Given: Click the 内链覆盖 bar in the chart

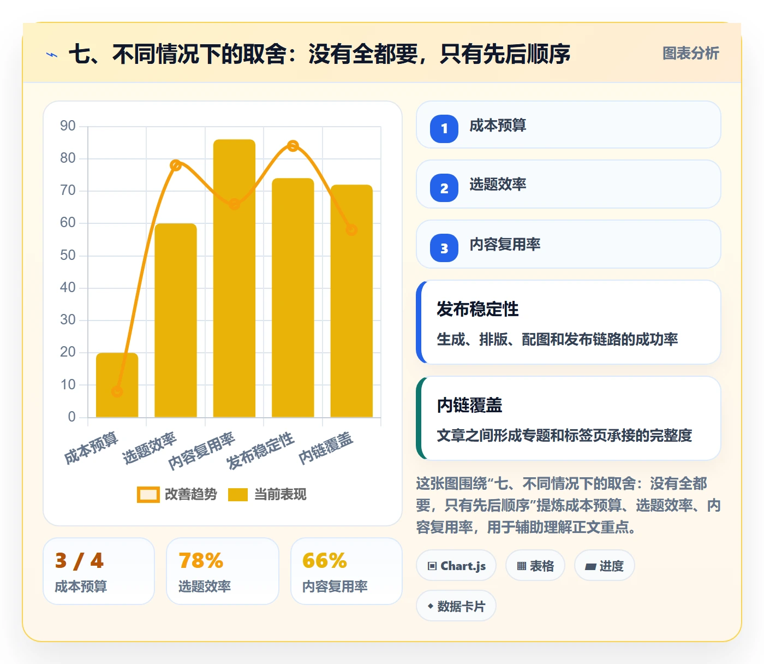Looking at the screenshot, I should tap(351, 301).
